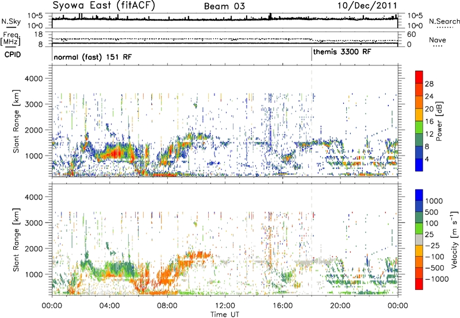Select the 'N.Sky' legend label
This screenshot has width=460, height=318.
click(x=11, y=21)
